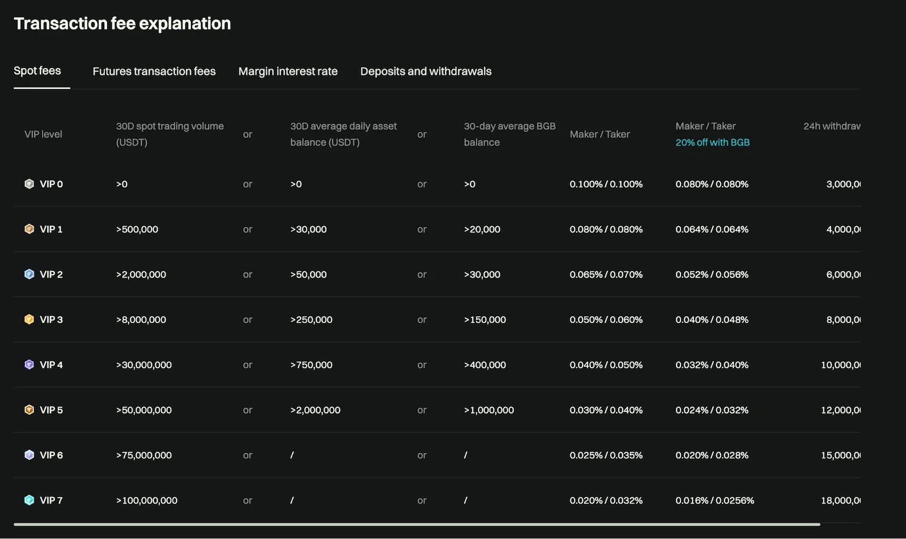Go to Deposits and withdrawals tab
The width and height of the screenshot is (906, 539).
pos(426,71)
